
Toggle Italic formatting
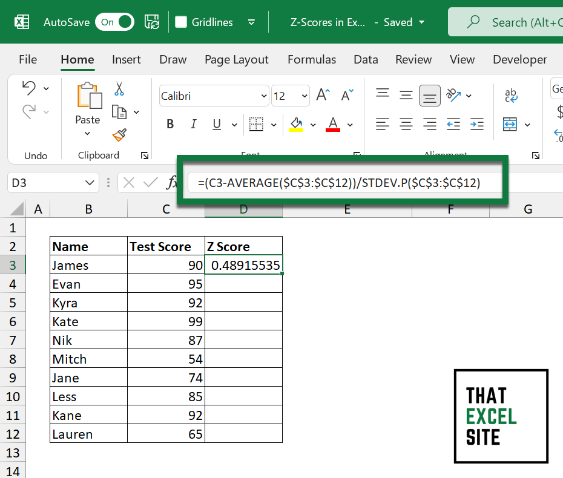coord(193,123)
